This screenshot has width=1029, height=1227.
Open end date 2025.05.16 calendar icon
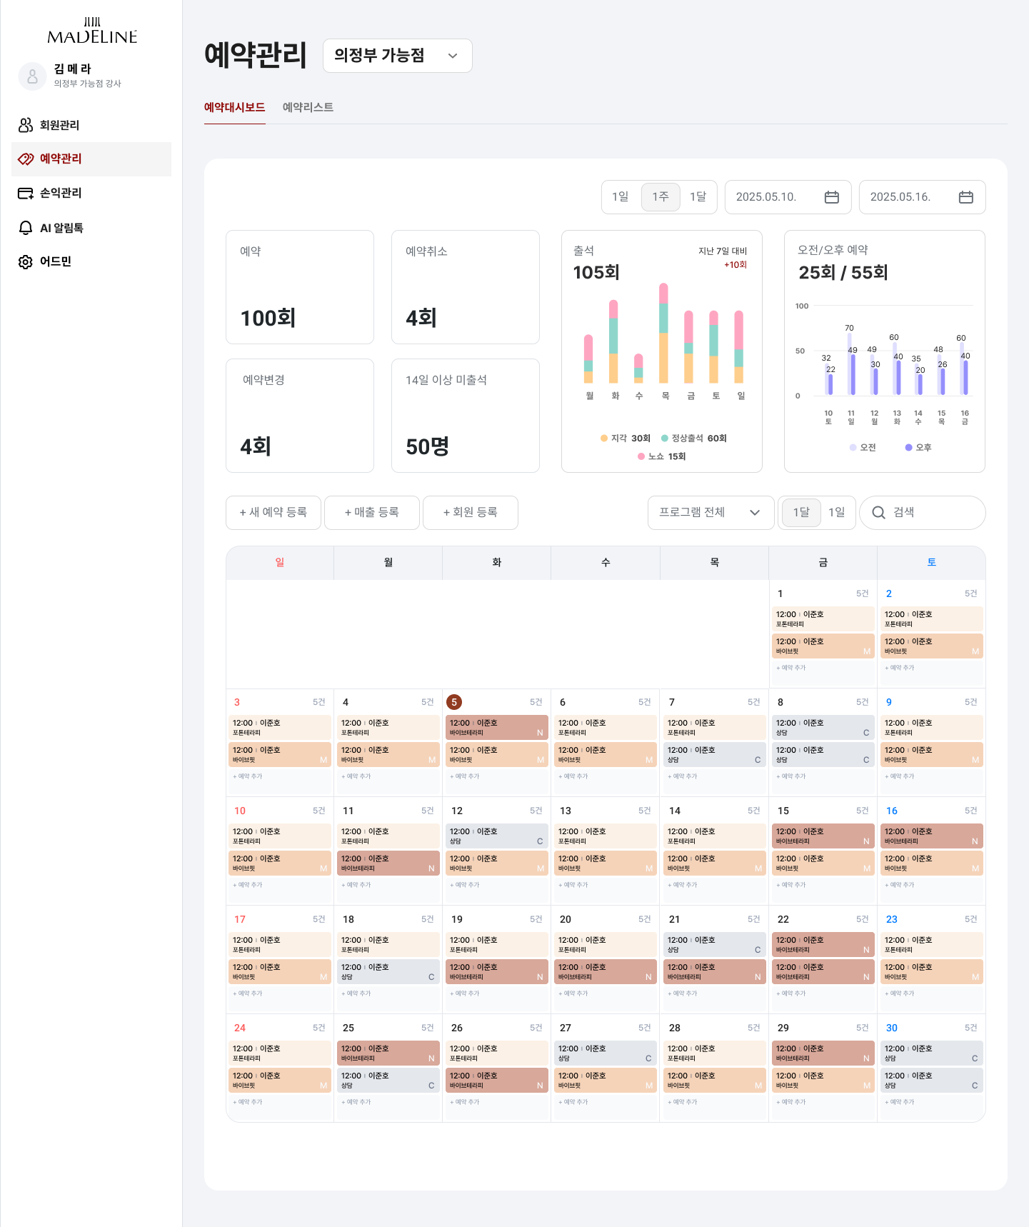(x=966, y=197)
